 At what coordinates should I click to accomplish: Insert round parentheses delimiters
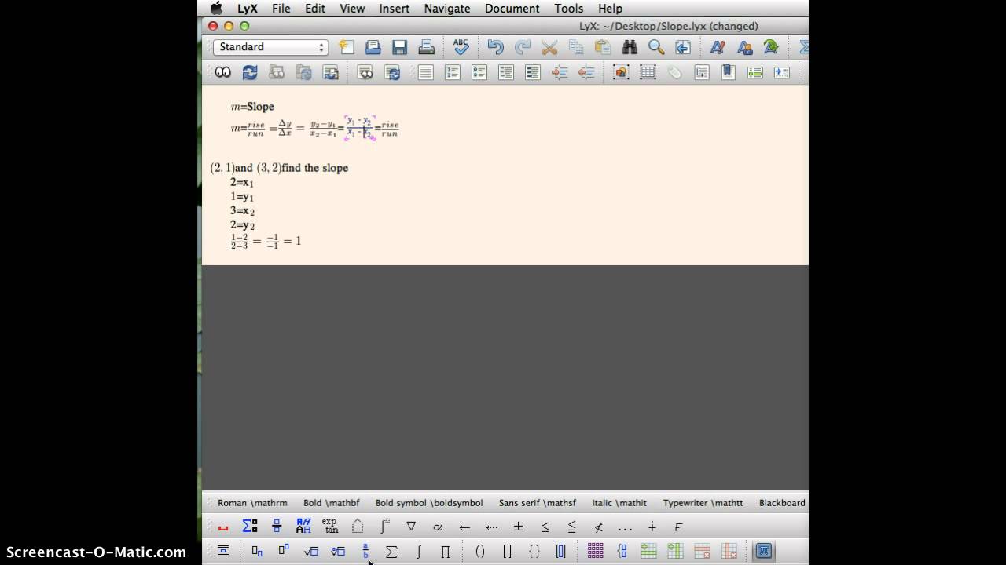click(x=480, y=551)
